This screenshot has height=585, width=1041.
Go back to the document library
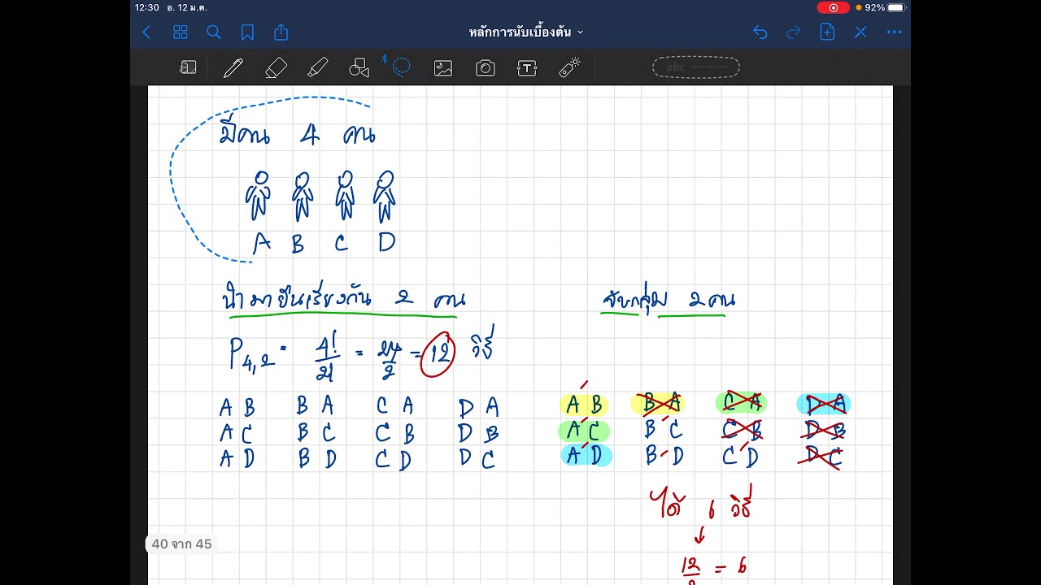[146, 32]
